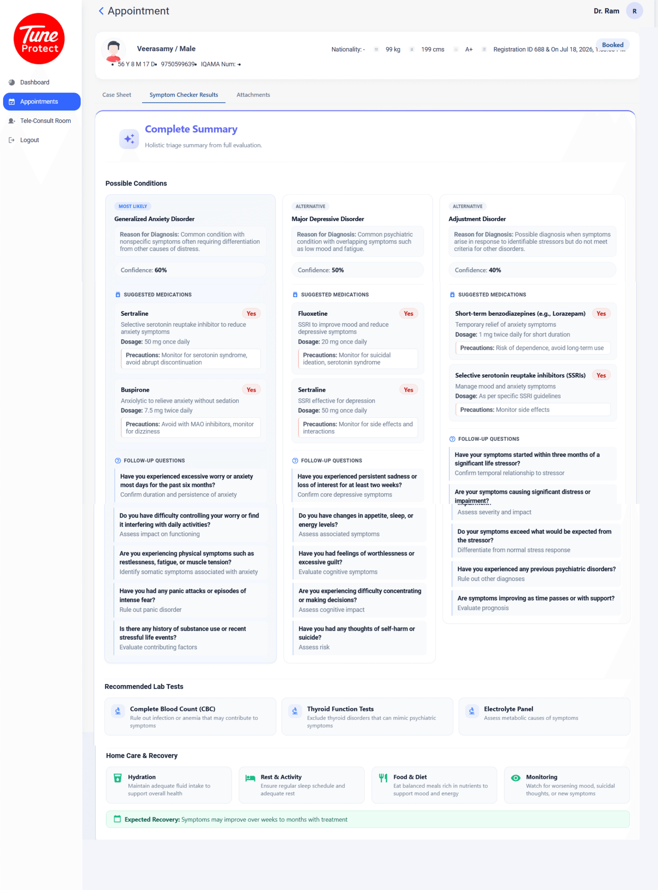Click the Food & Diet utensils icon
This screenshot has height=890, width=658.
pyautogui.click(x=383, y=778)
